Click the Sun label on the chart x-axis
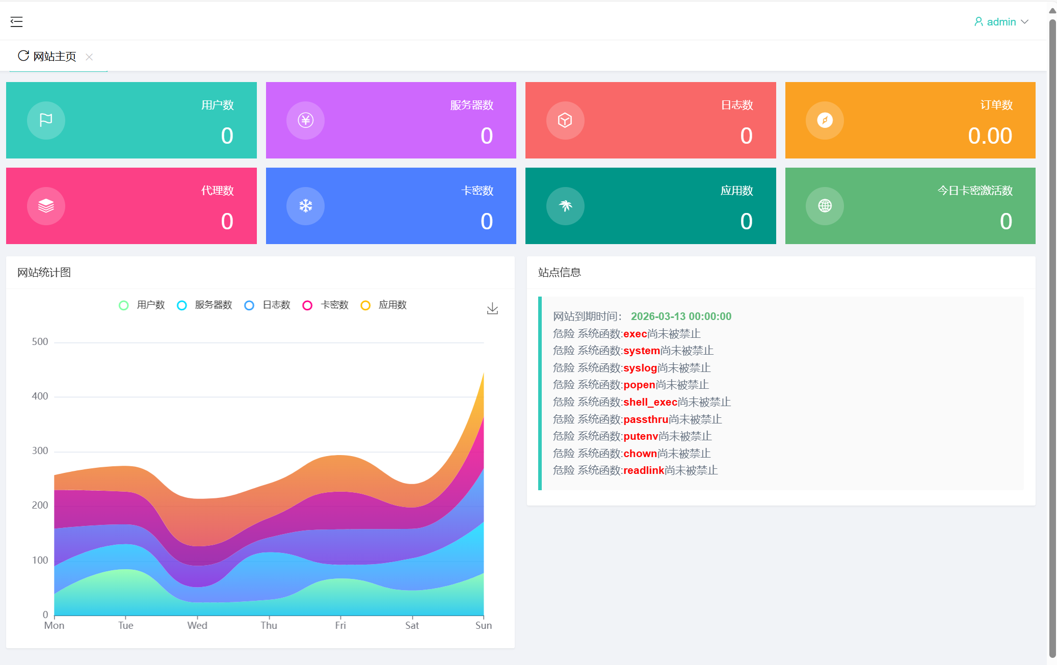This screenshot has height=665, width=1057. (484, 625)
